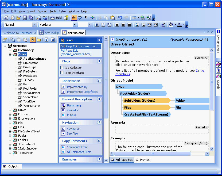Click the Save All icon

pos(31,18)
